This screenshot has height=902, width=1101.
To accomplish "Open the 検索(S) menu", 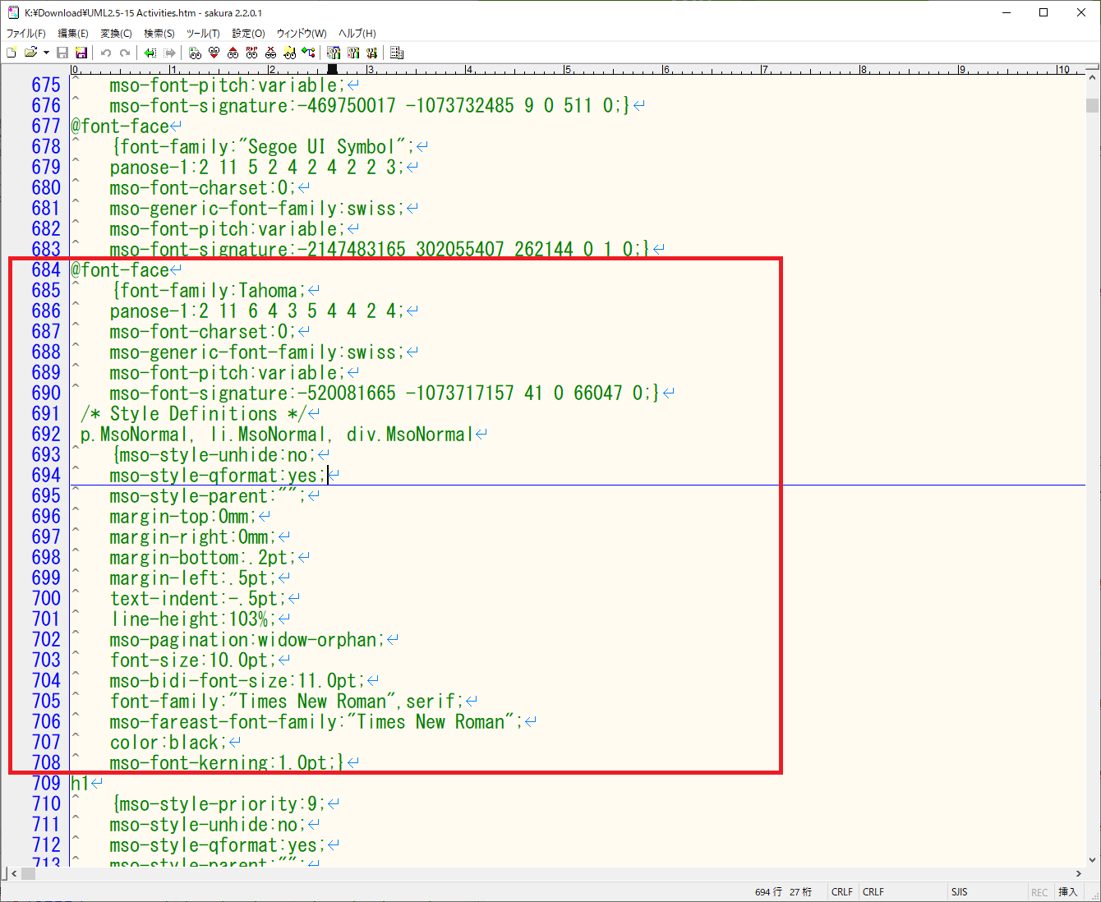I will click(159, 34).
